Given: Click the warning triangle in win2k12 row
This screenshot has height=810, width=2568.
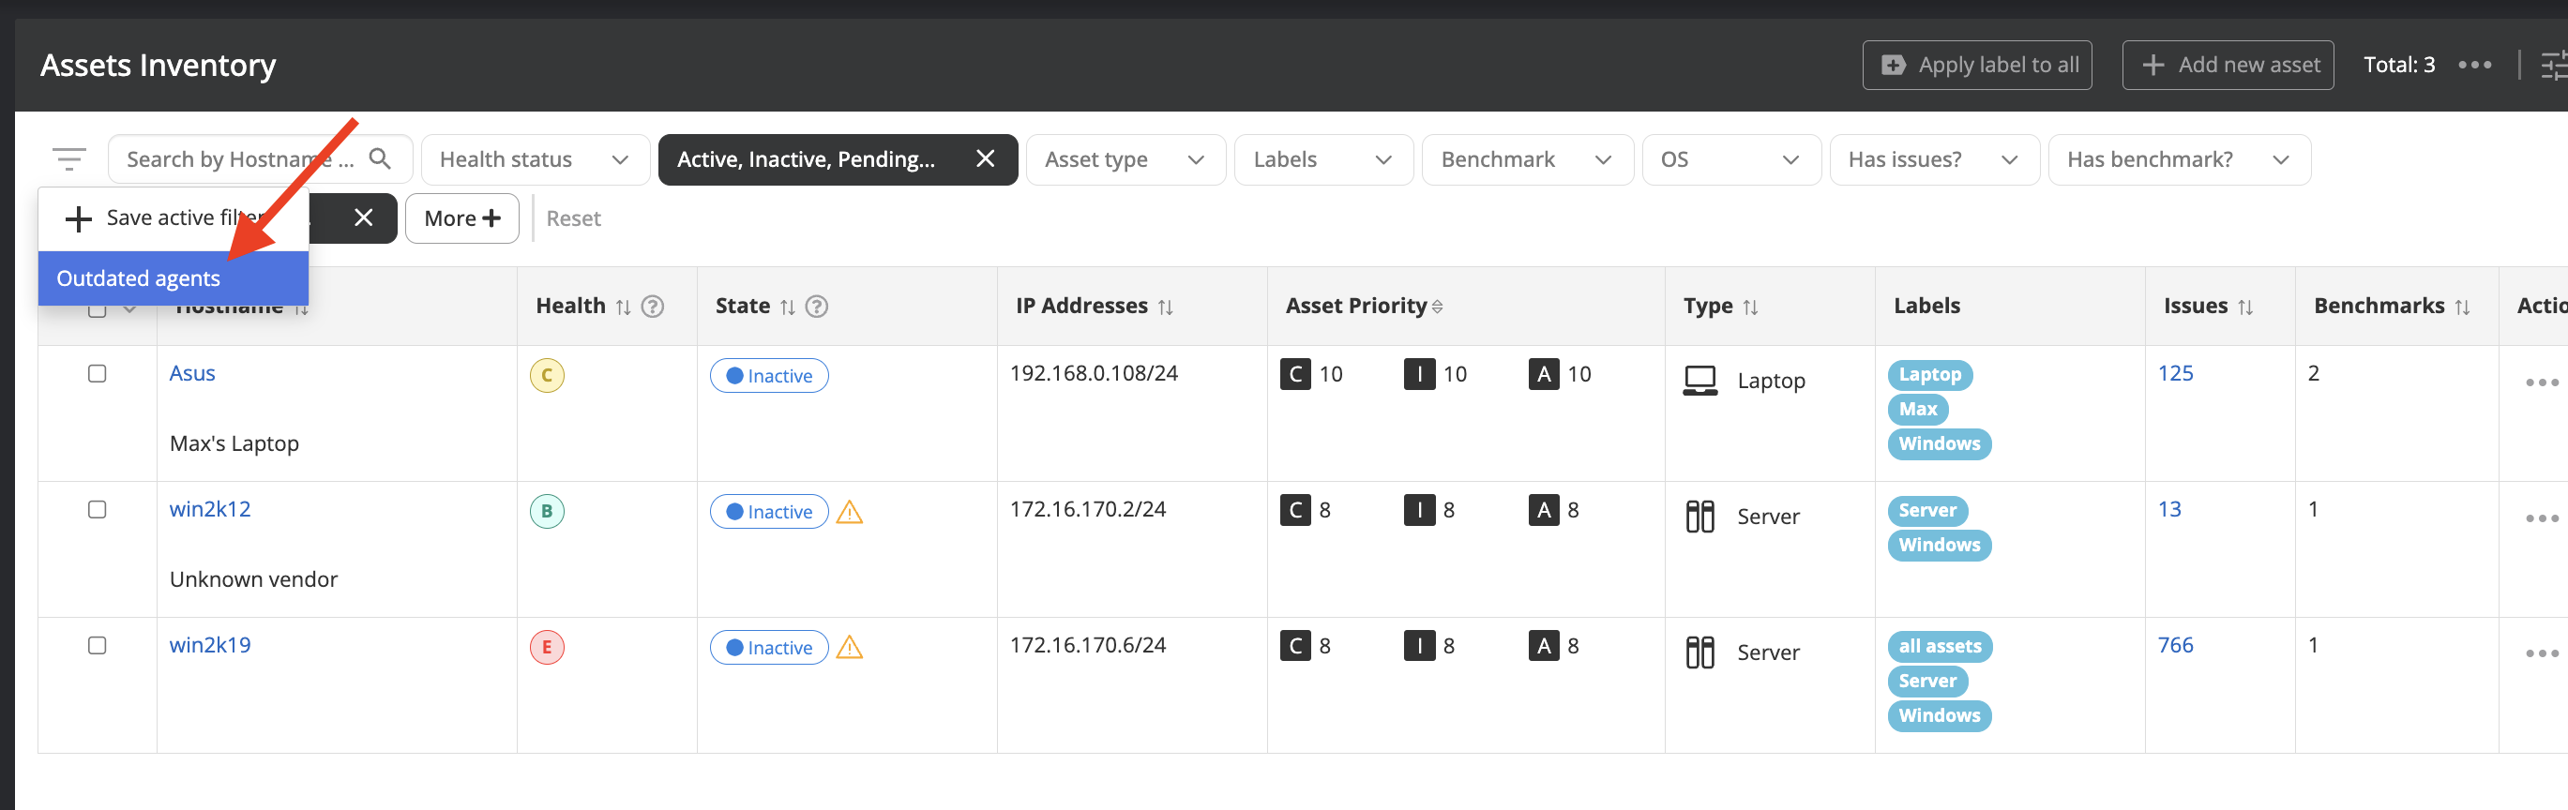Looking at the screenshot, I should [x=850, y=513].
